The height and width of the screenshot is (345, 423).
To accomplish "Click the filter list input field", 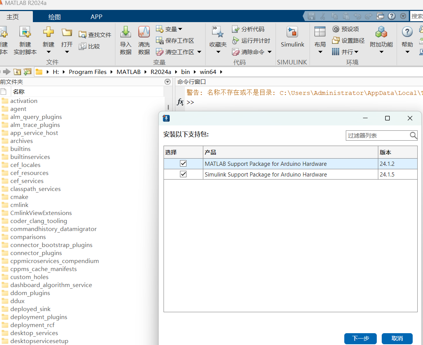I will pyautogui.click(x=378, y=135).
